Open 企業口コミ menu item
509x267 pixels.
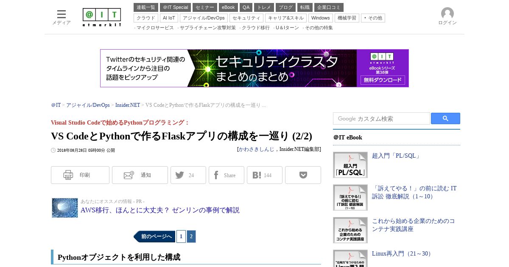click(x=329, y=7)
